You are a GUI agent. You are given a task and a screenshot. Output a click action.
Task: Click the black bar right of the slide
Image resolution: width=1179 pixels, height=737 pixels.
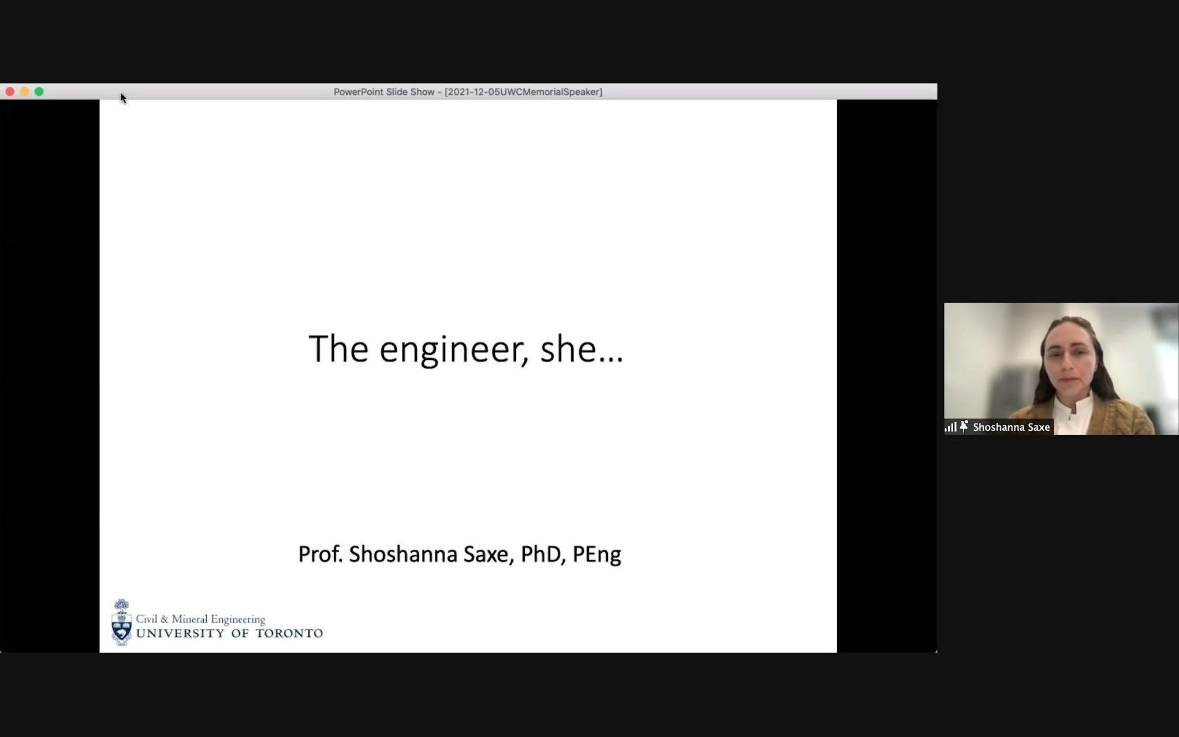[887, 375]
